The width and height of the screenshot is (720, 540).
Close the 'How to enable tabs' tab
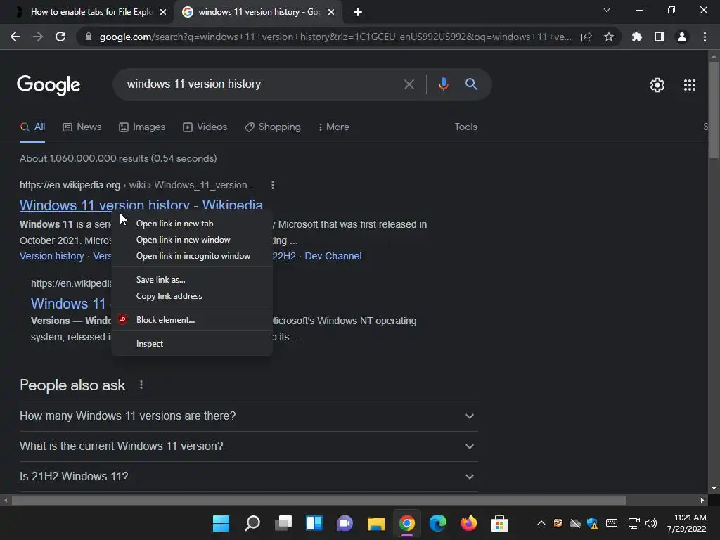point(163,12)
